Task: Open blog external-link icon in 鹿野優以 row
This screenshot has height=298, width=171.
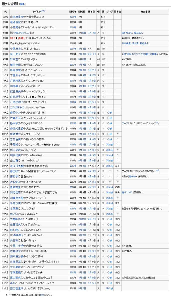Action: pos(111,134)
